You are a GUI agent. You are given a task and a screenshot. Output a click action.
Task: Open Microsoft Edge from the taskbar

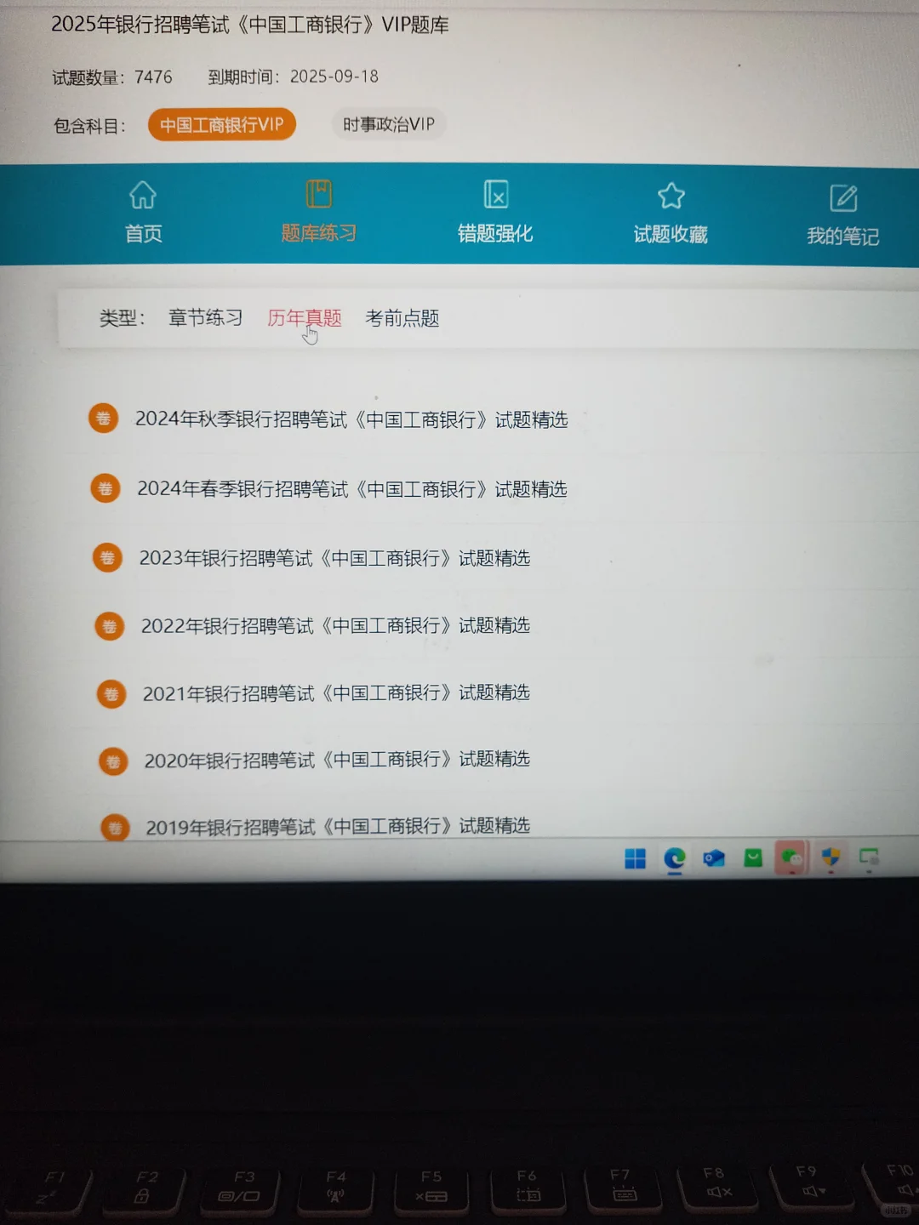click(675, 858)
